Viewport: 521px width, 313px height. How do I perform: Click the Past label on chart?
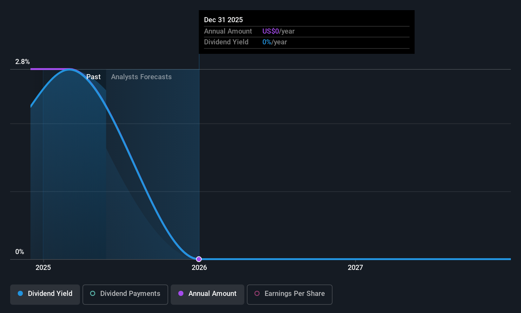click(x=93, y=77)
